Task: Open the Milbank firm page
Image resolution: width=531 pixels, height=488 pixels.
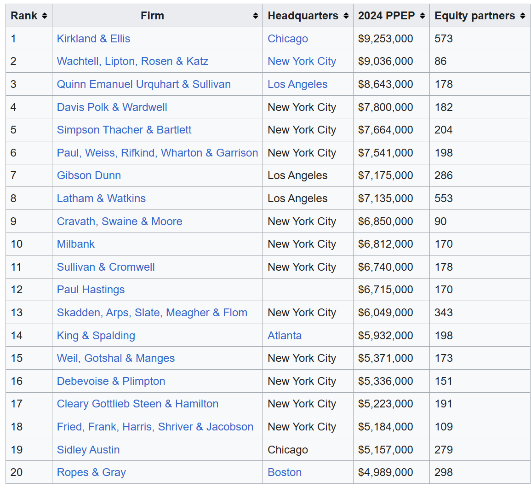Action: coord(75,244)
